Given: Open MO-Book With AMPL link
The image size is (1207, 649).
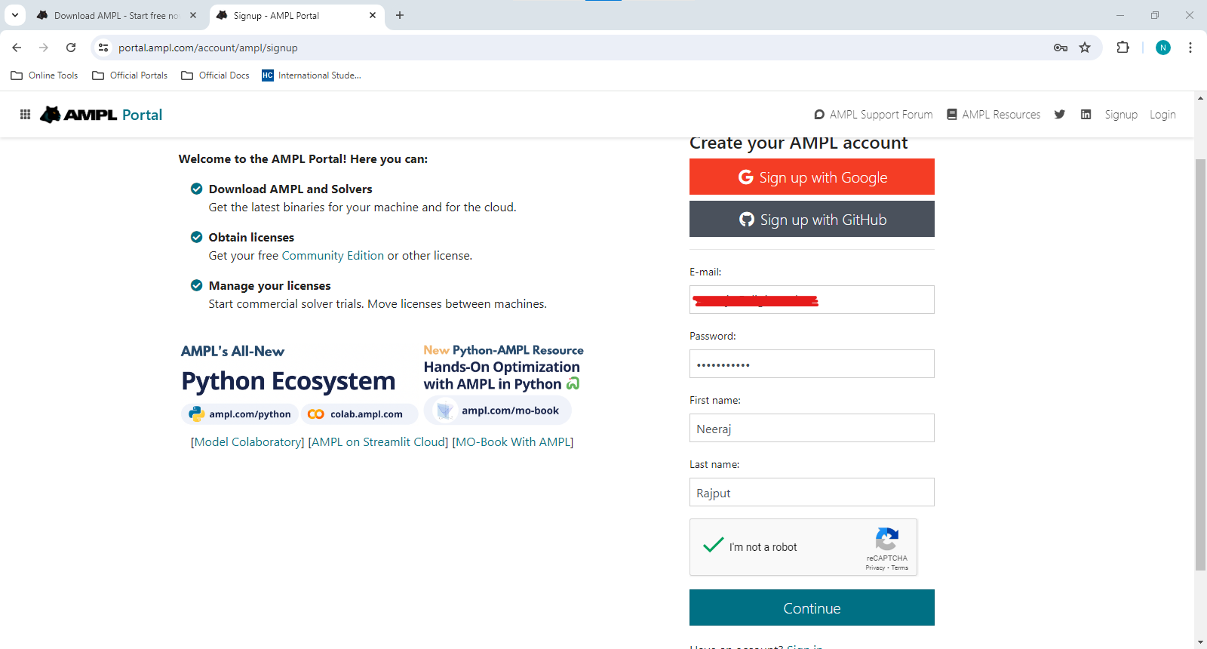Looking at the screenshot, I should [513, 442].
